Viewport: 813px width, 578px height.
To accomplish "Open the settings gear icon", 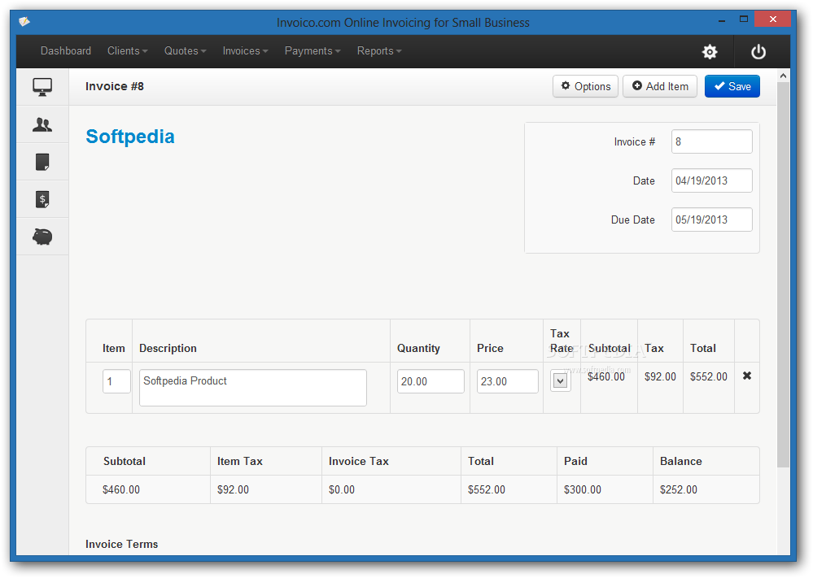I will click(710, 52).
